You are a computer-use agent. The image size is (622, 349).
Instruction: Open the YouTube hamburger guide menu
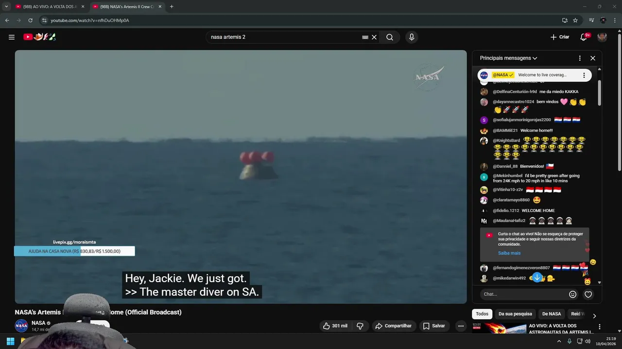tap(12, 37)
